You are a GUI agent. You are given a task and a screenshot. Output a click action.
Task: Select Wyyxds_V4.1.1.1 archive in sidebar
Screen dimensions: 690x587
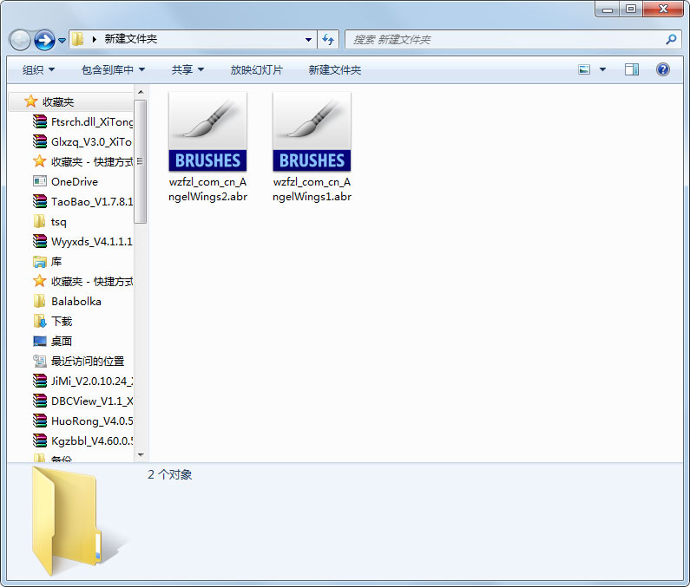tap(82, 241)
